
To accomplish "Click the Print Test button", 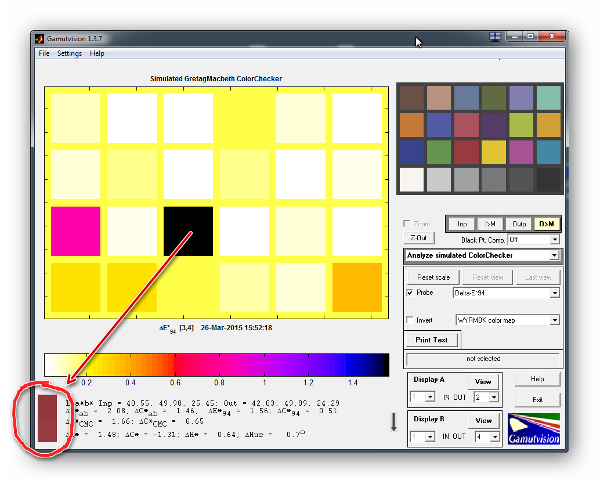I will click(431, 340).
